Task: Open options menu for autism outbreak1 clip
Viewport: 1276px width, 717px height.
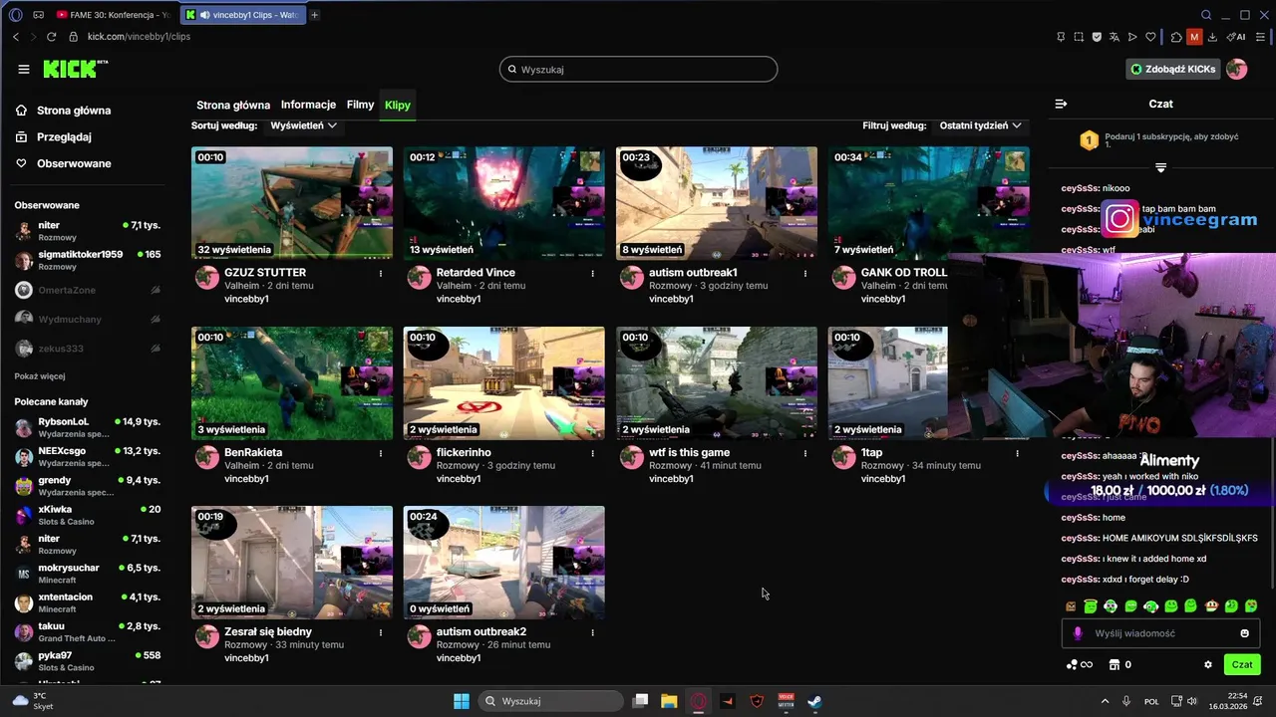Action: click(805, 273)
